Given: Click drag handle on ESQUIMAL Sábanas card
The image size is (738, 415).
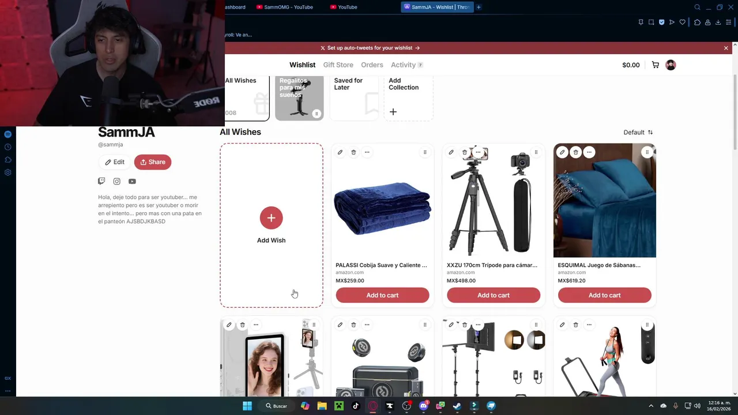Looking at the screenshot, I should click(647, 152).
